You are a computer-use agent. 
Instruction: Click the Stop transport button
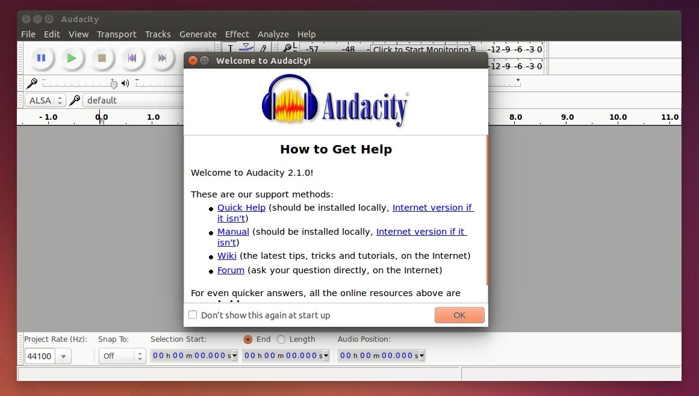102,58
